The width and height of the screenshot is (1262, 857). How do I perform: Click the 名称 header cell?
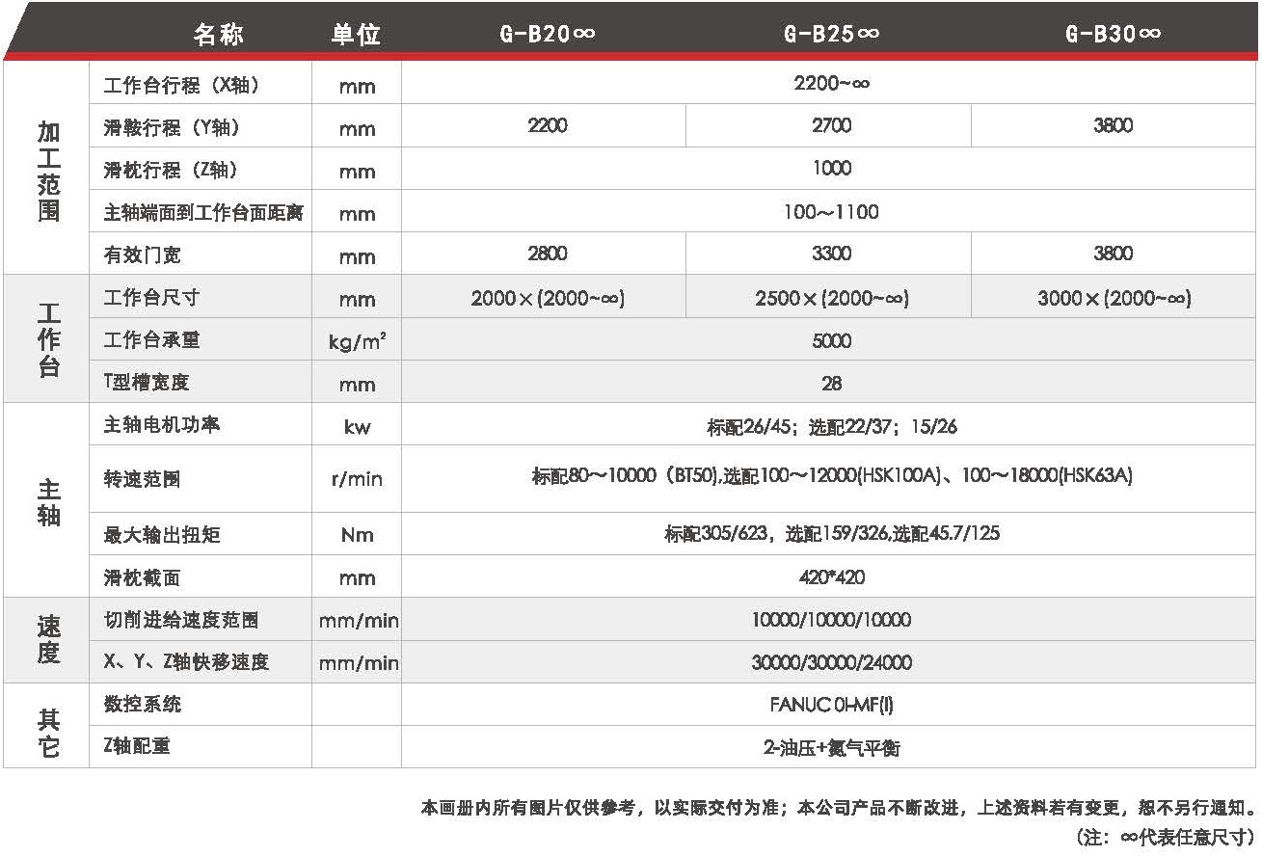coord(219,34)
